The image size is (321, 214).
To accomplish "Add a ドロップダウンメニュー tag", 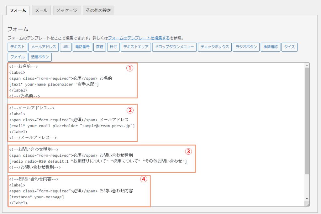I will 174,47.
